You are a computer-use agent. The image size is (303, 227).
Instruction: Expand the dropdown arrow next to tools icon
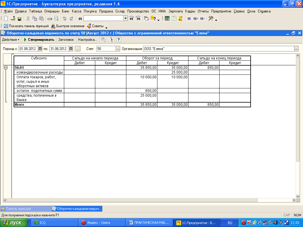coord(216,20)
